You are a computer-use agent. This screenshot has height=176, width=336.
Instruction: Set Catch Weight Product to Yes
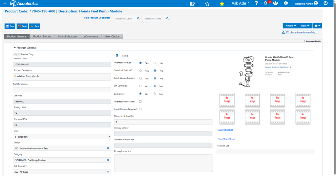coord(140,78)
